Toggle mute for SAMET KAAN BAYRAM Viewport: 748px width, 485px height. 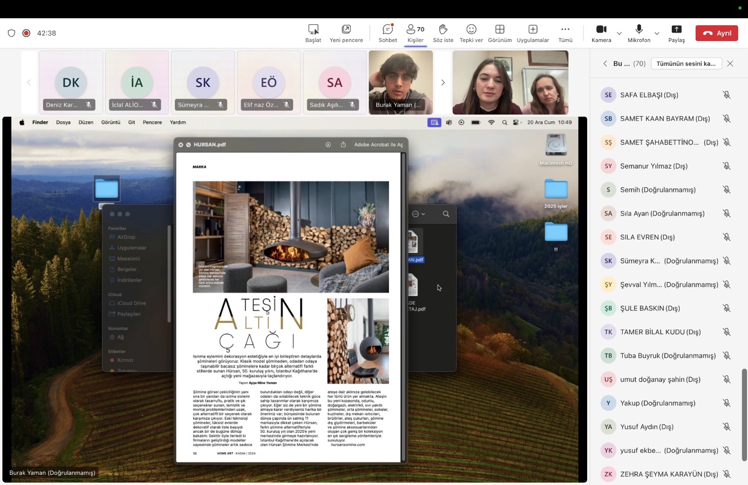click(727, 119)
